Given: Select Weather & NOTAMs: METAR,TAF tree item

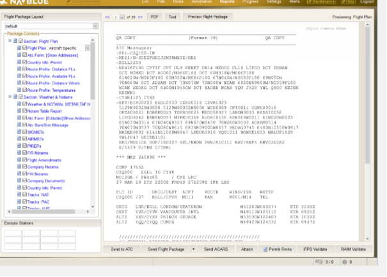Looking at the screenshot, I should point(59,104).
